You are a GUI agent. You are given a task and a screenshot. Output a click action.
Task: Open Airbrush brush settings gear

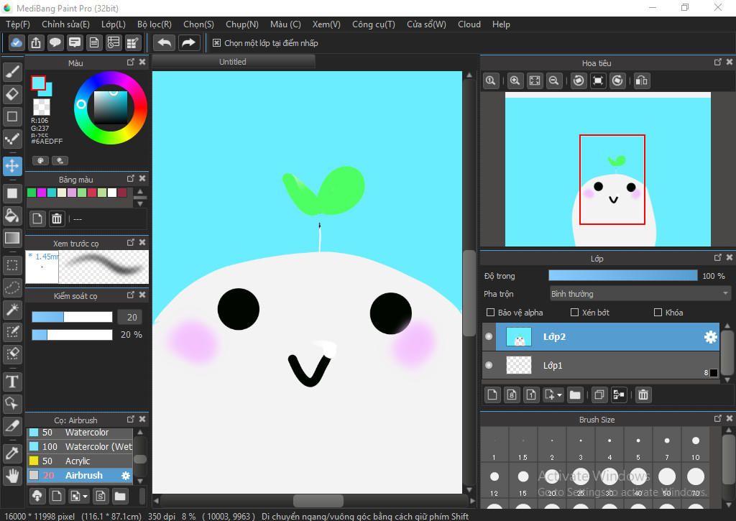[126, 476]
